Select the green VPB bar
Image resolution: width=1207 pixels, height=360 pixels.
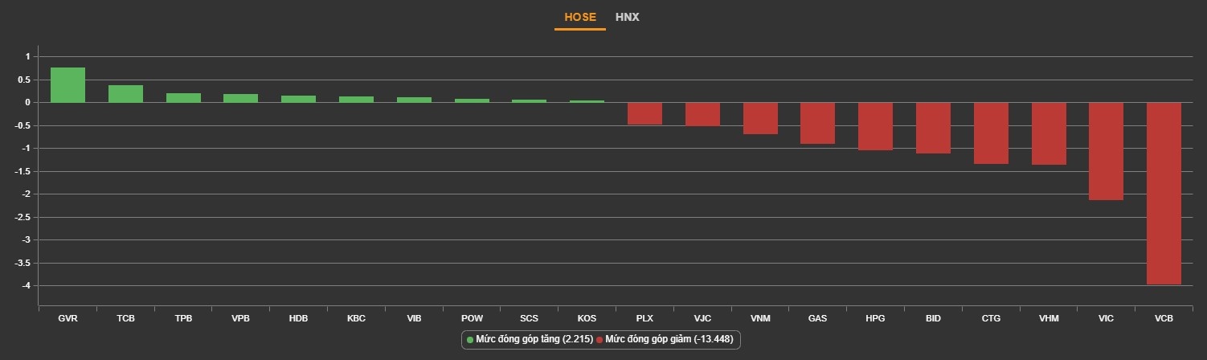click(x=240, y=98)
